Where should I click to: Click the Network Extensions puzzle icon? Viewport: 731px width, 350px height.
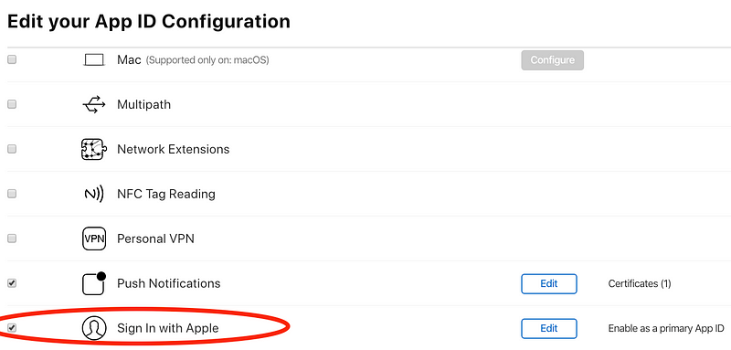(94, 149)
